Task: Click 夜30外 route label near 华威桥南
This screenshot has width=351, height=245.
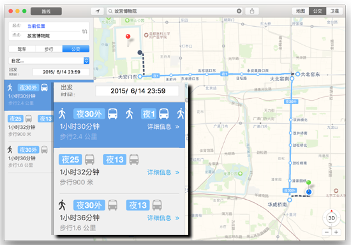Action: click(x=290, y=190)
